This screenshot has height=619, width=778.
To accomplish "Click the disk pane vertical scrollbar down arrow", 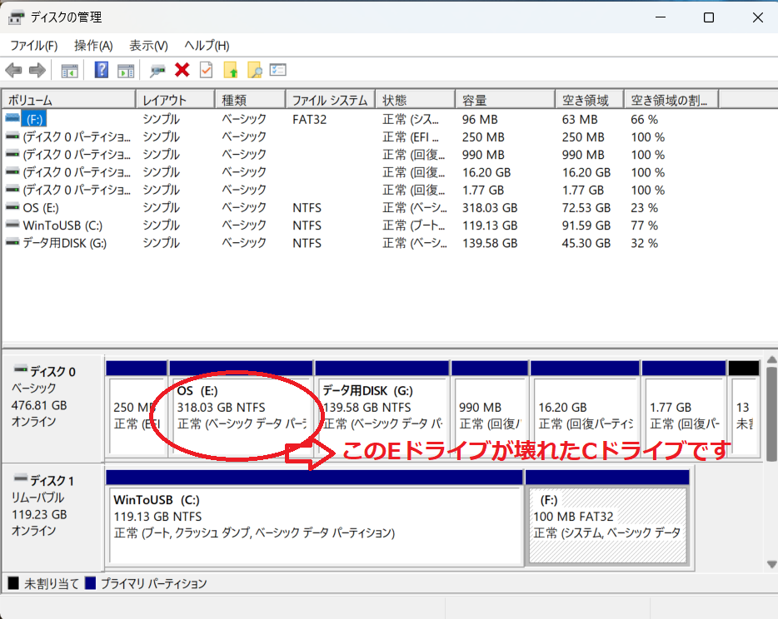I will pyautogui.click(x=771, y=564).
